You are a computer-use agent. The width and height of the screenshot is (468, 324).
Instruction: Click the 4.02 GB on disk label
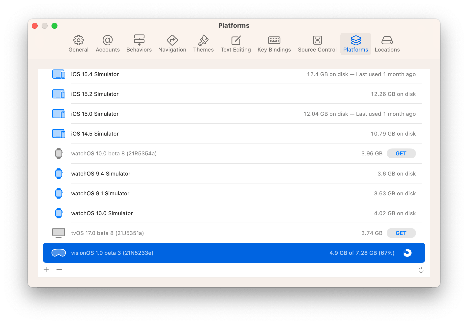pyautogui.click(x=395, y=213)
